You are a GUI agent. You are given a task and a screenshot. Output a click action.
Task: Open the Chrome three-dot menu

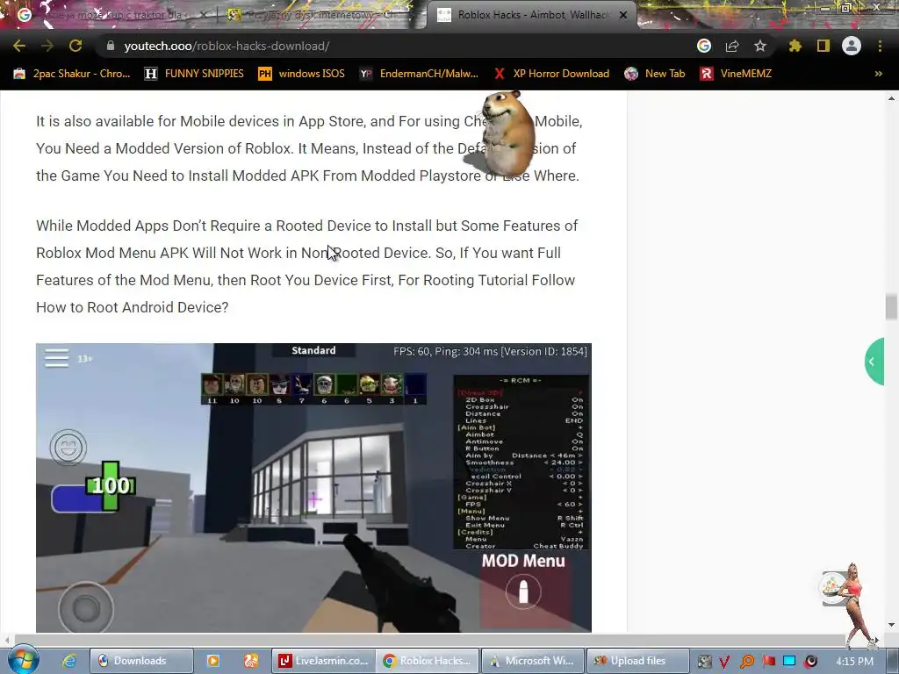[x=880, y=46]
